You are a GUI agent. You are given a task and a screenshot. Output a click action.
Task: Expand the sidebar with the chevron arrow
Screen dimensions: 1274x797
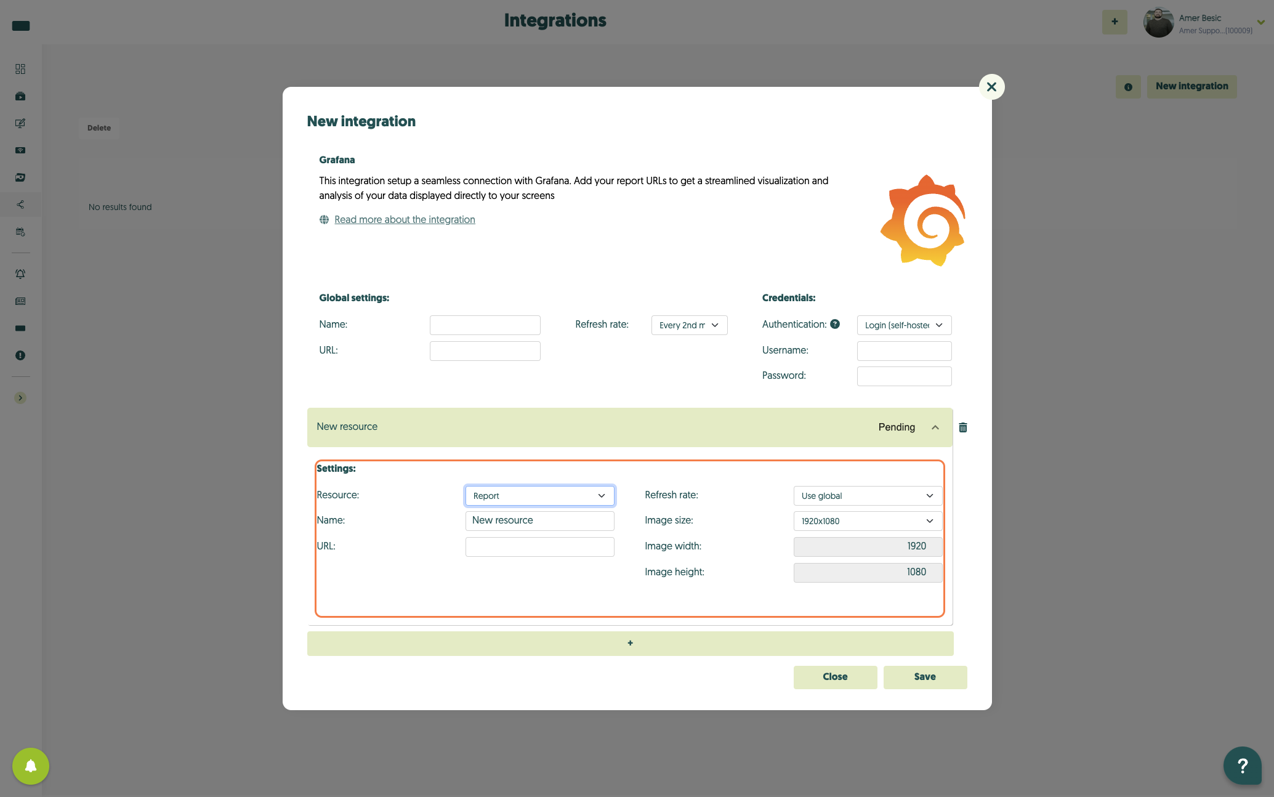coord(20,398)
